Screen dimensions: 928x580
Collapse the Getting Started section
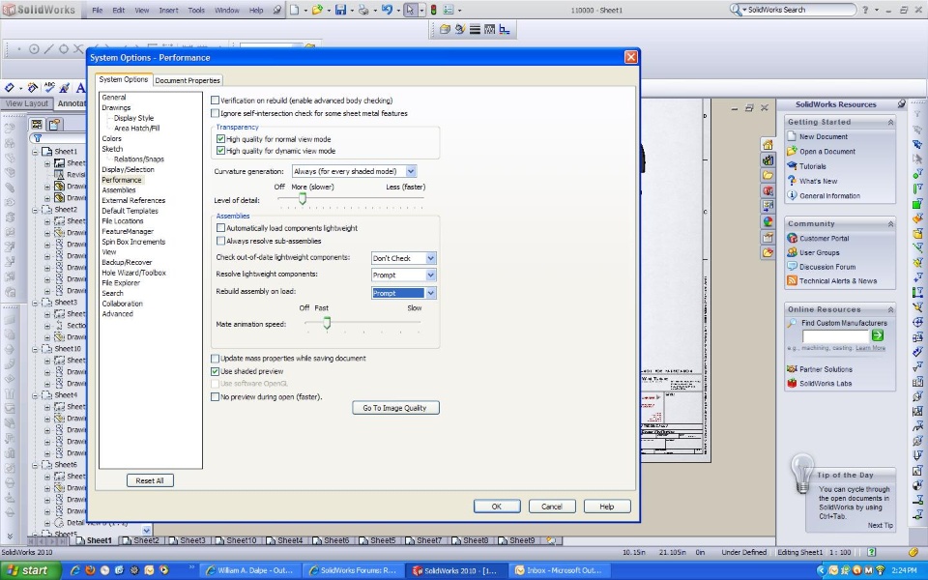pyautogui.click(x=890, y=122)
